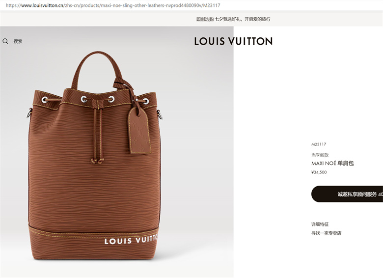Viewport: 383px width, 278px height.
Task: Click the leather luggage tag on bag
Action: click(139, 131)
